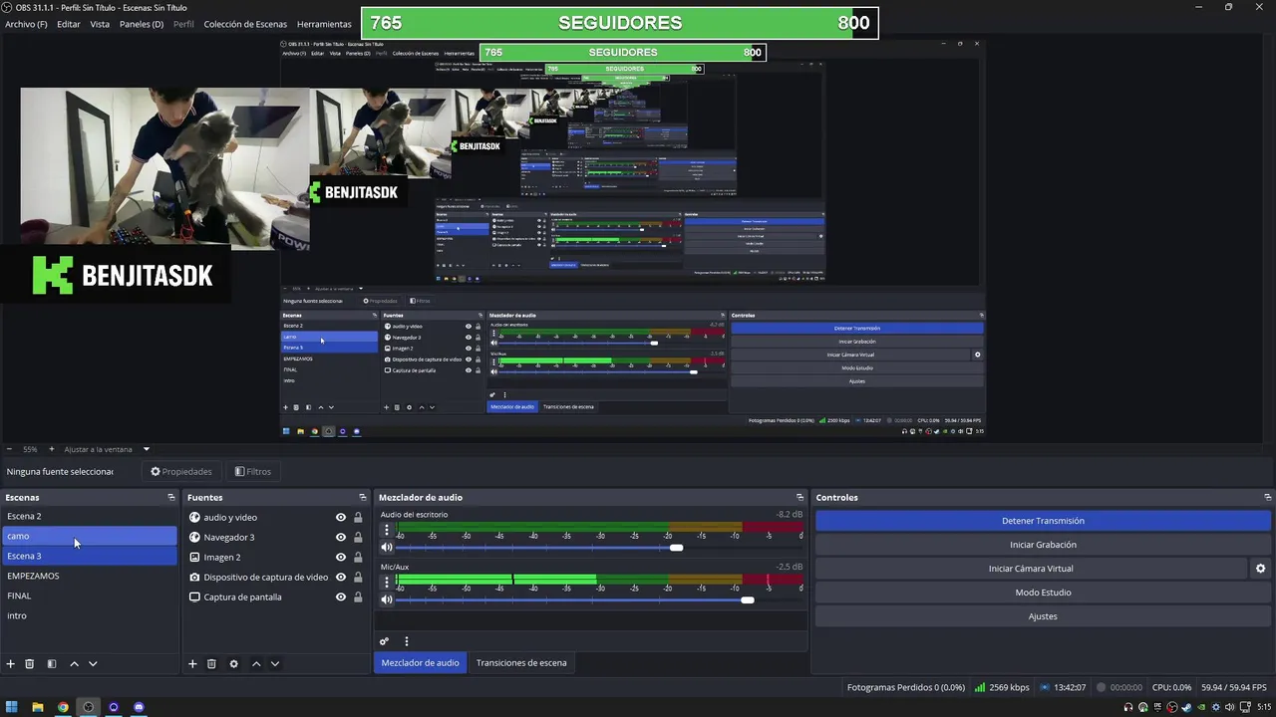Toggle lock on Navegador 3 source
This screenshot has height=717, width=1276.
(358, 538)
